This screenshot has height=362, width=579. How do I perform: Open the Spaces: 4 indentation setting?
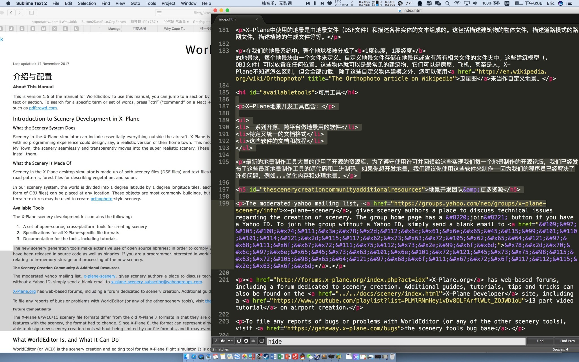click(x=560, y=349)
